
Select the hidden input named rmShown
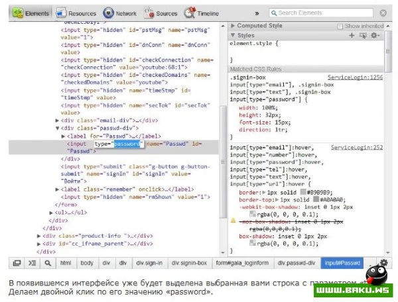135,197
